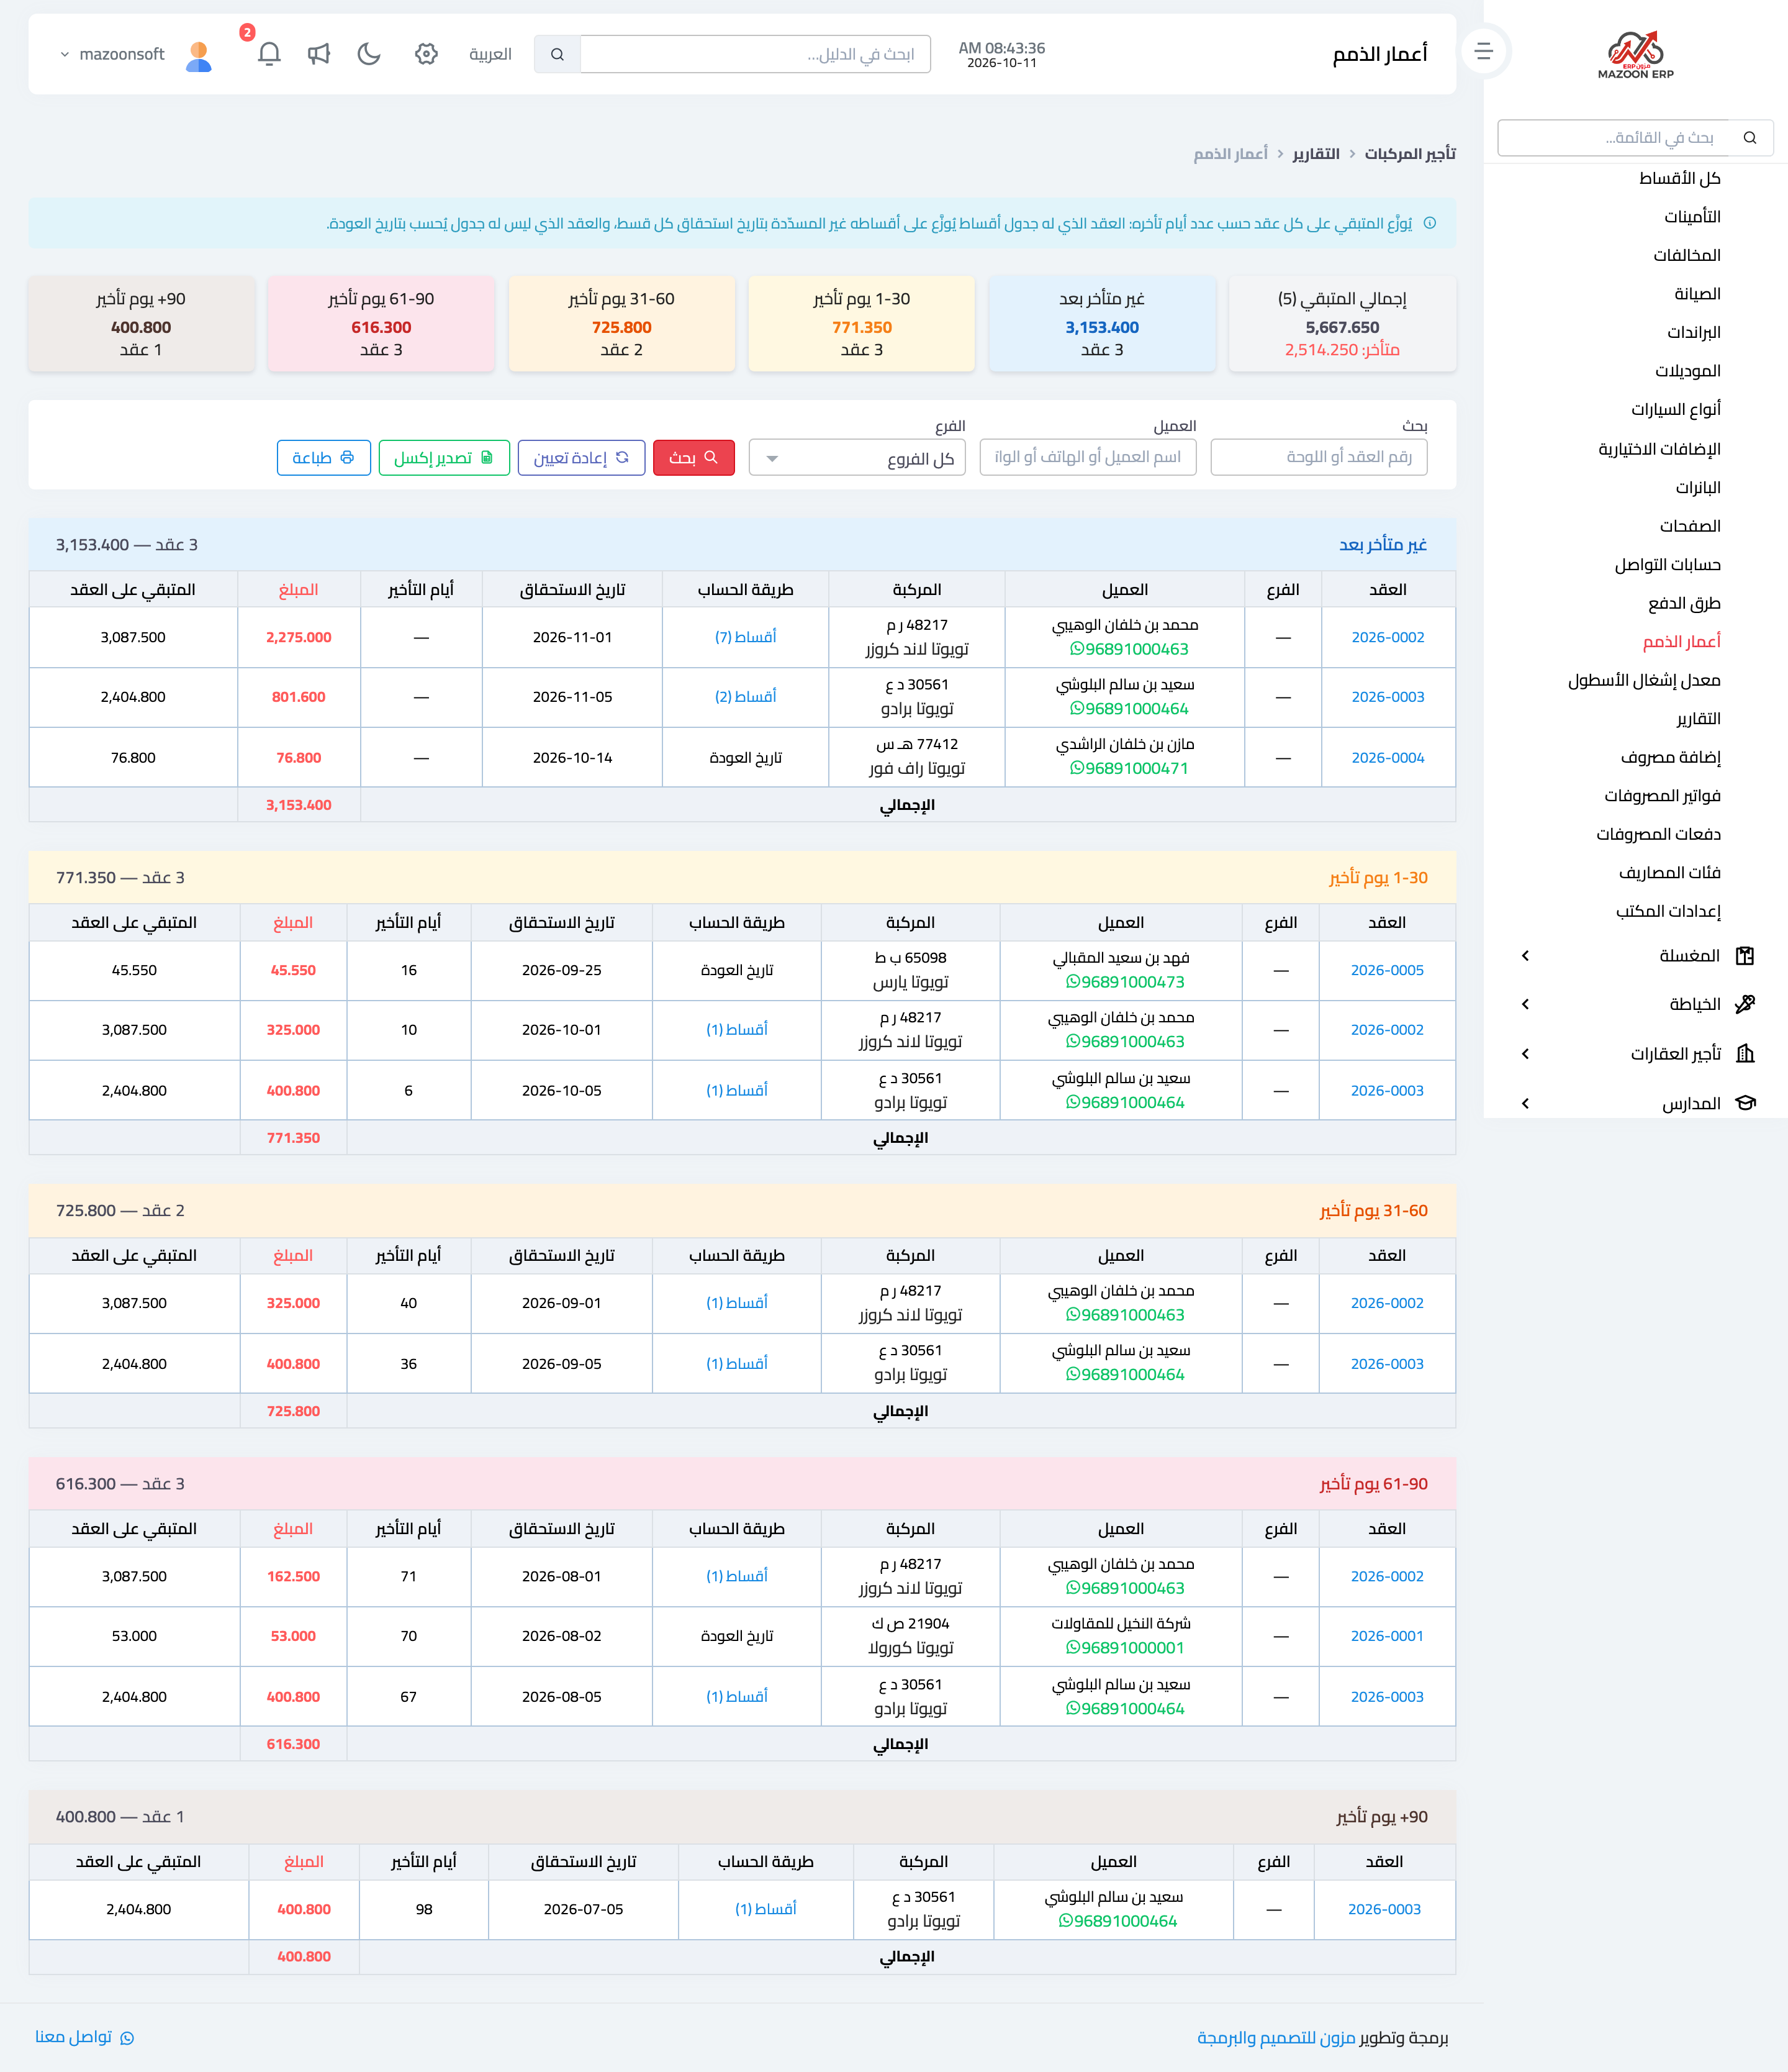Open the notifications bell icon
1788x2072 pixels.
(269, 54)
